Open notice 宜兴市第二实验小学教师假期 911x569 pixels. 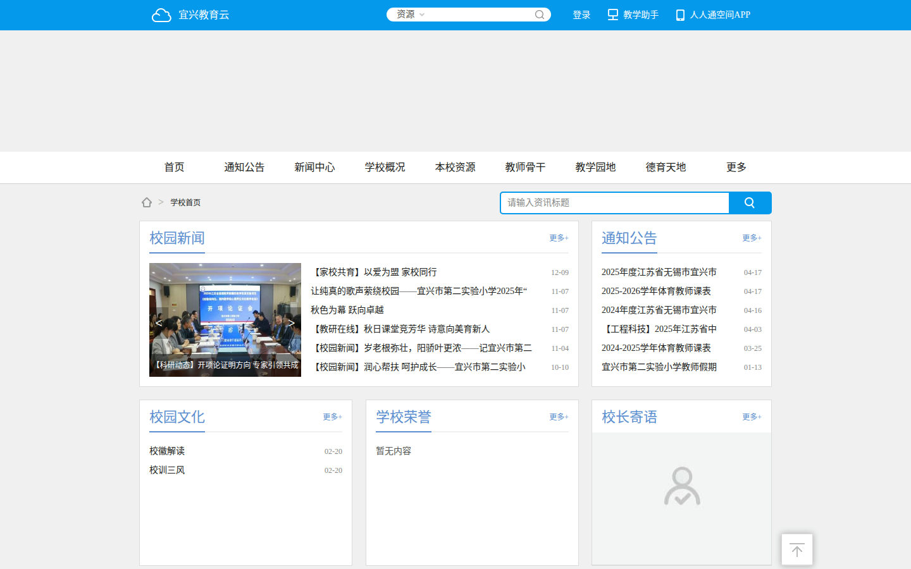pos(659,367)
